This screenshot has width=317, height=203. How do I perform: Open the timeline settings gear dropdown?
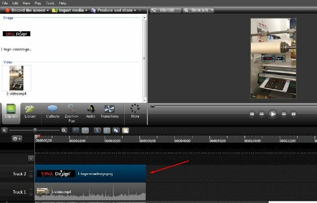[17, 139]
